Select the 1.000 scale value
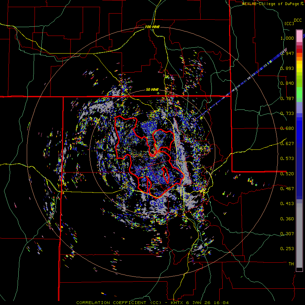 pos(287,38)
